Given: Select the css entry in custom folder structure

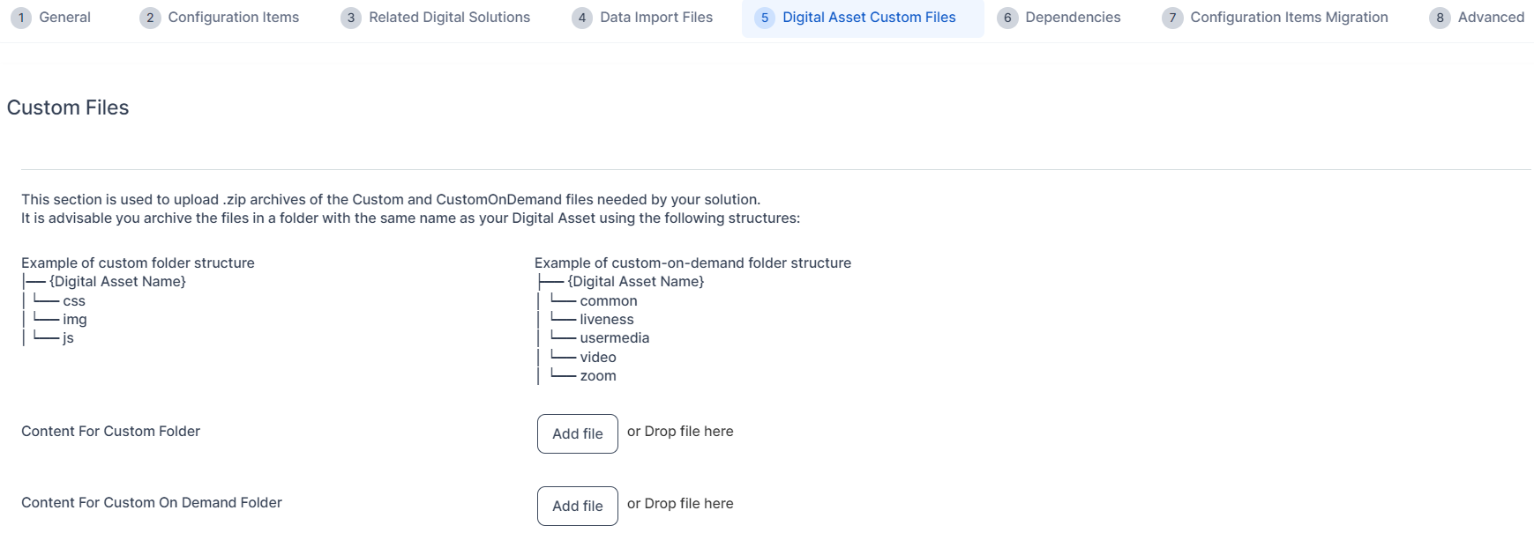Looking at the screenshot, I should pos(74,301).
